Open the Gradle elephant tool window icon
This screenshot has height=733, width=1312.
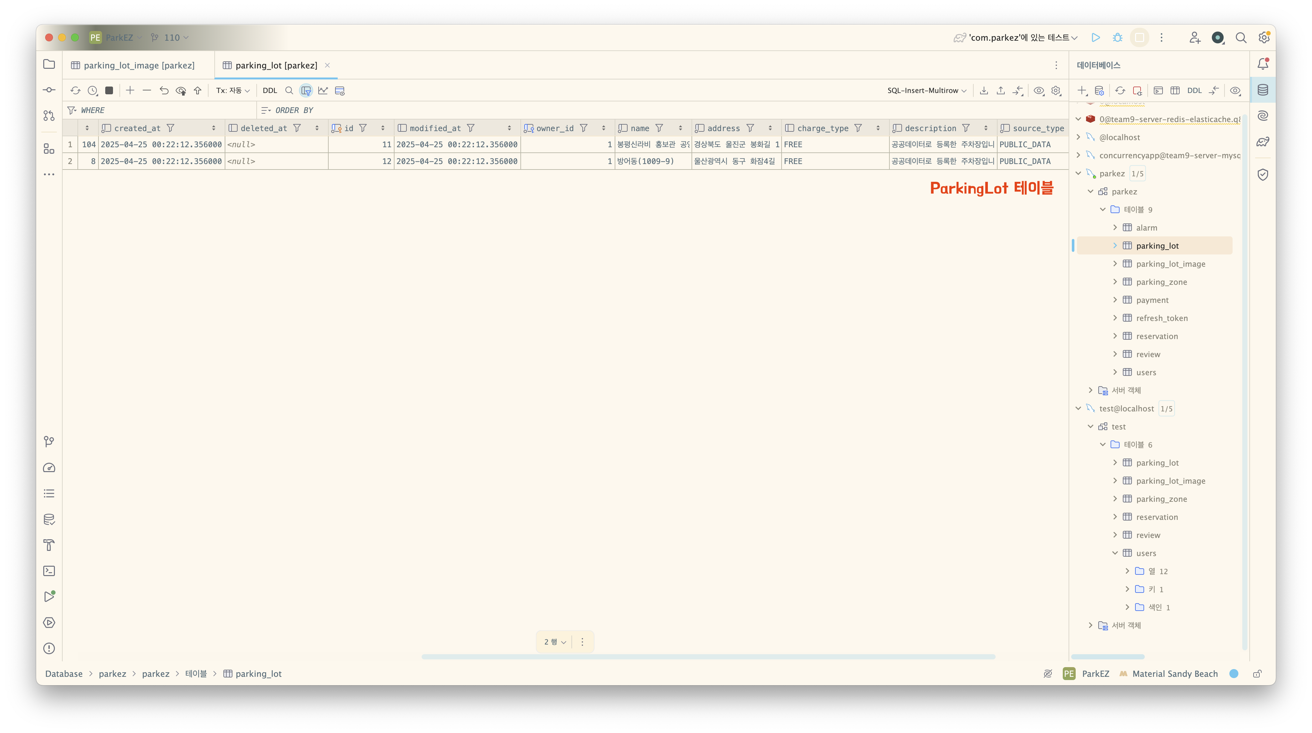click(x=1263, y=142)
